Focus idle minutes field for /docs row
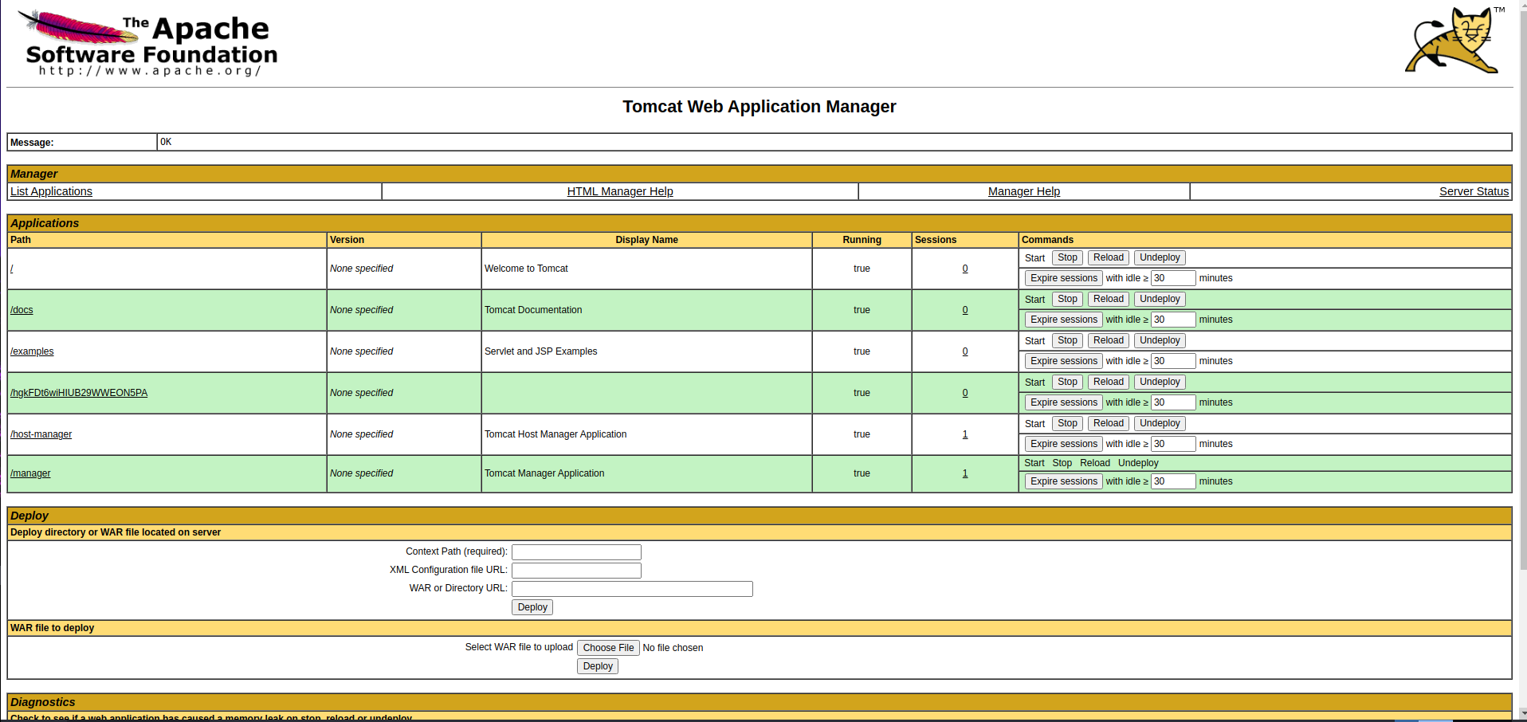This screenshot has height=722, width=1527. (1173, 320)
